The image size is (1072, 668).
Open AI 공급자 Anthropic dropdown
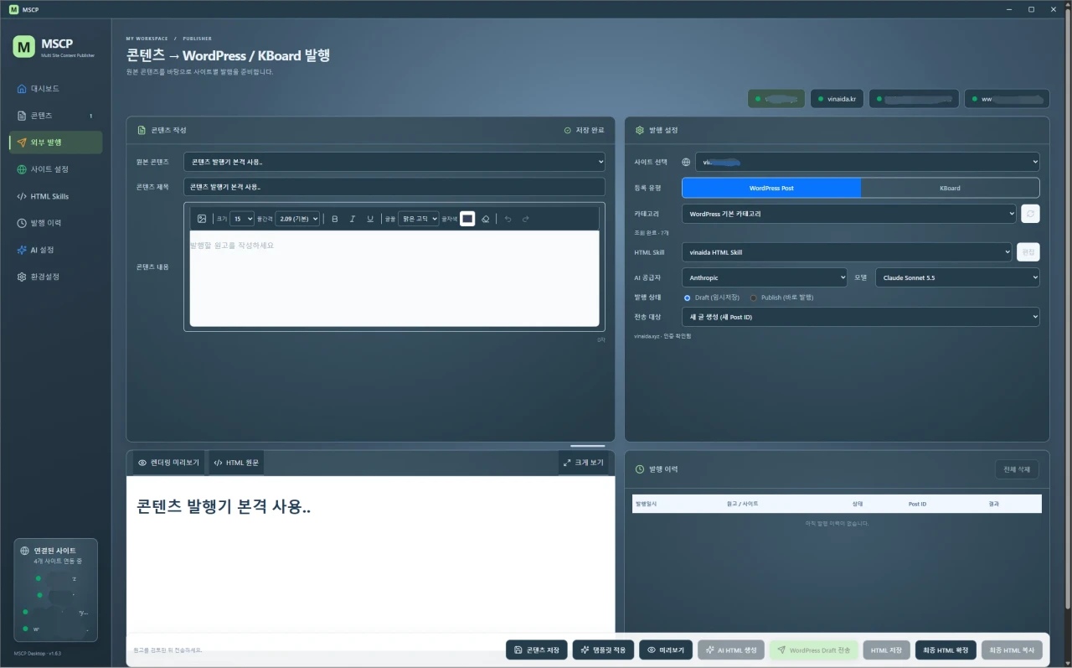765,277
